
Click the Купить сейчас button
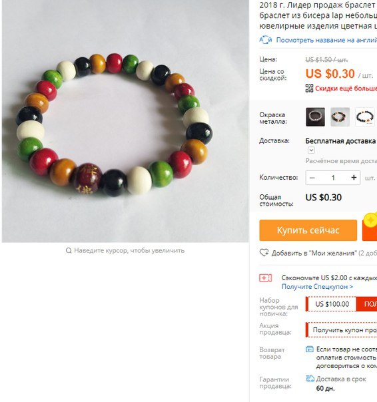coord(308,230)
